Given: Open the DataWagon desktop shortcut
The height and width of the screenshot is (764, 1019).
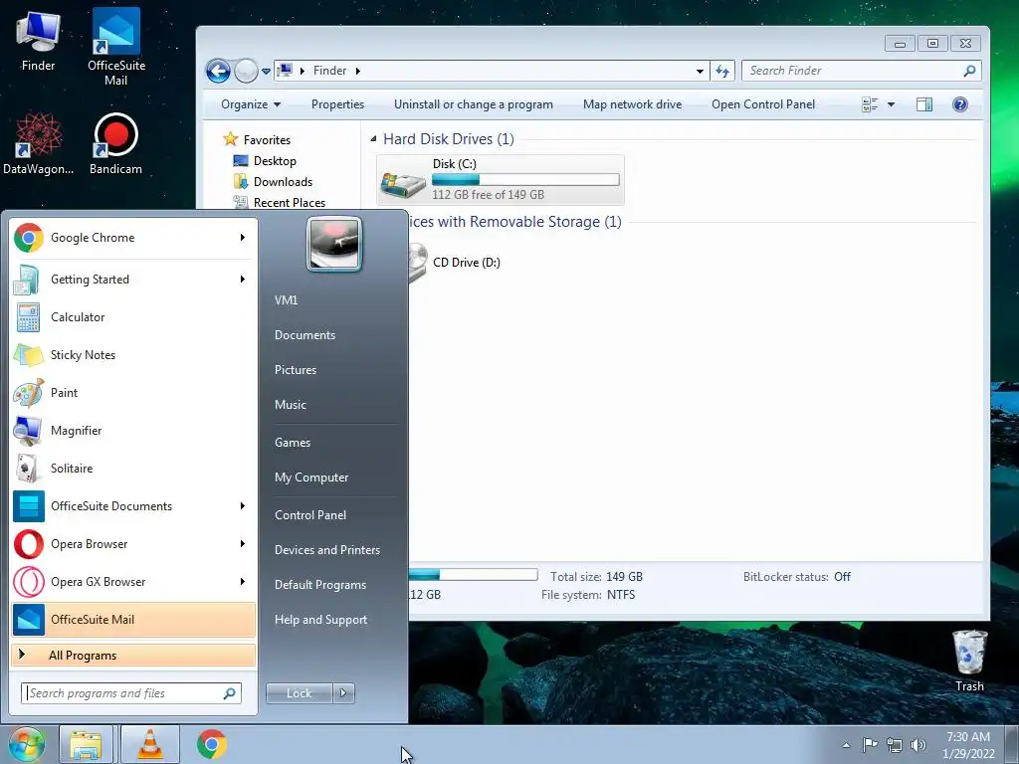Looking at the screenshot, I should click(x=38, y=144).
